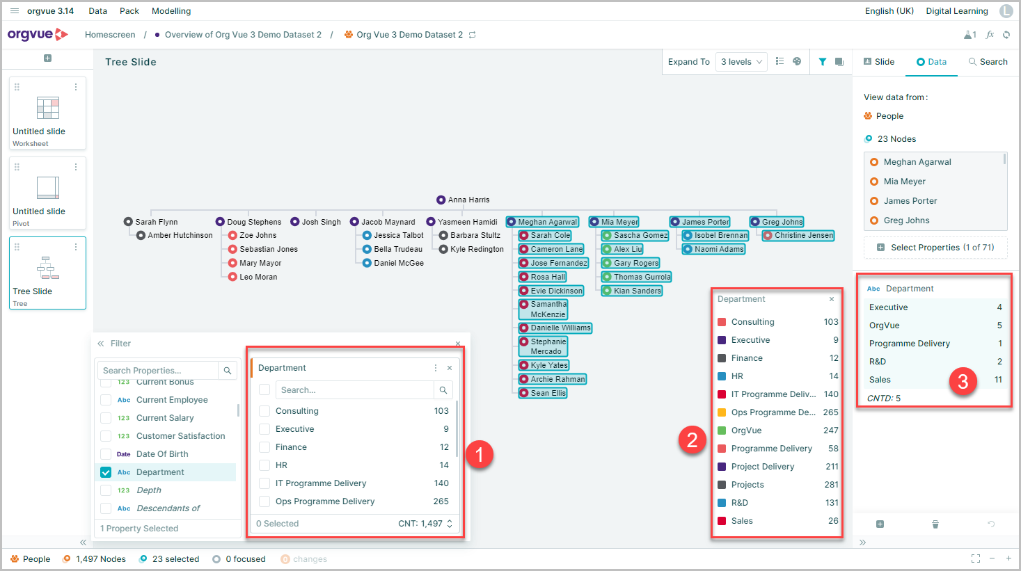This screenshot has width=1021, height=571.
Task: Open the Expand To 3 levels dropdown
Action: click(741, 62)
